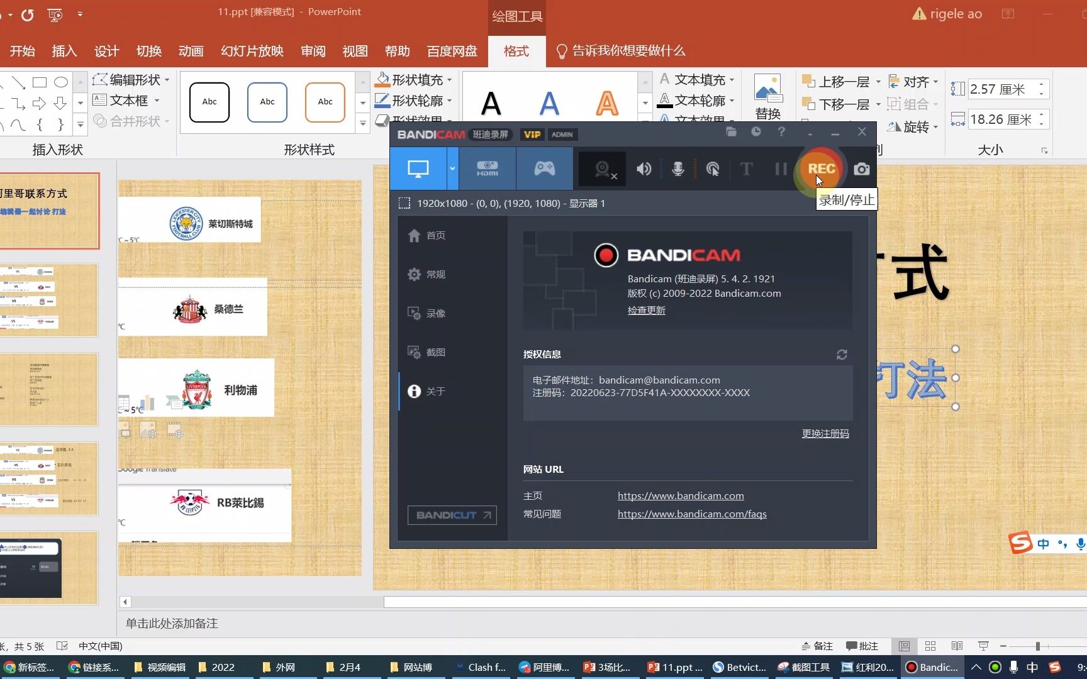Expand 文本轮廓 dropdown

tap(732, 100)
